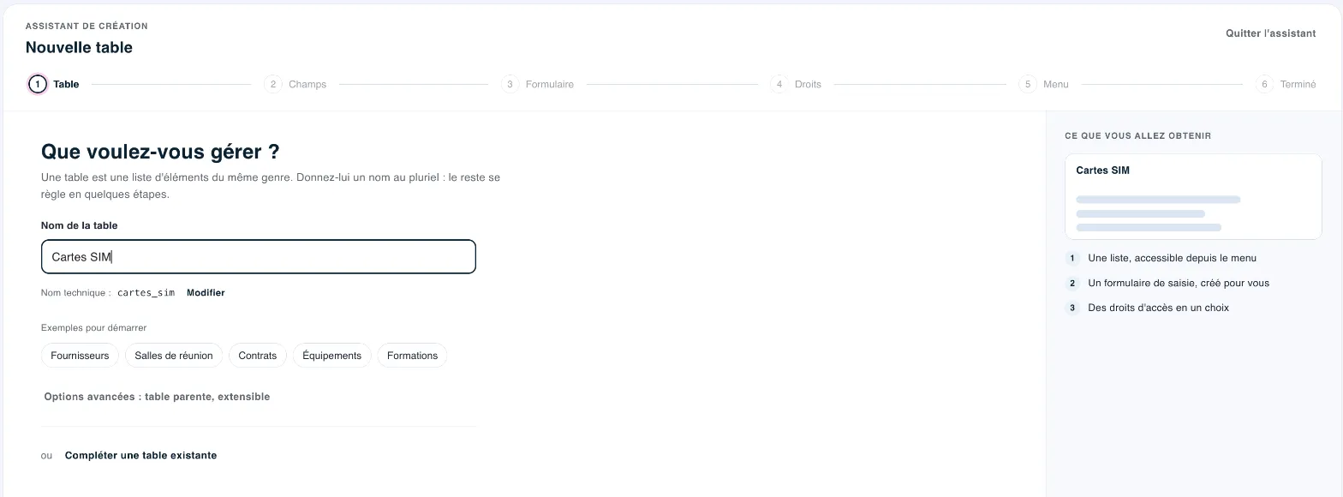Viewport: 1343px width, 497px height.
Task: Click Modifier next to technical name
Action: 206,293
